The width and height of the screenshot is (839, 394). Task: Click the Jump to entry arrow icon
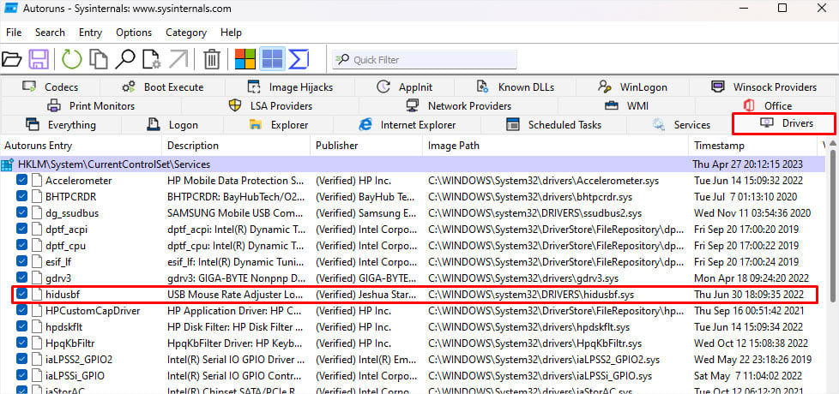click(178, 59)
